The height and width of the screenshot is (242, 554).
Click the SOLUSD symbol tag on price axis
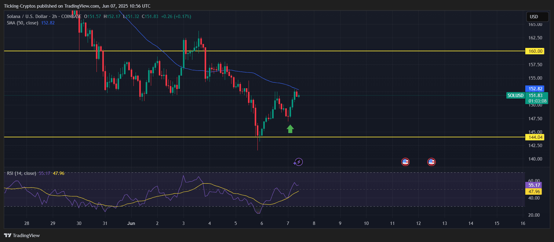[515, 96]
